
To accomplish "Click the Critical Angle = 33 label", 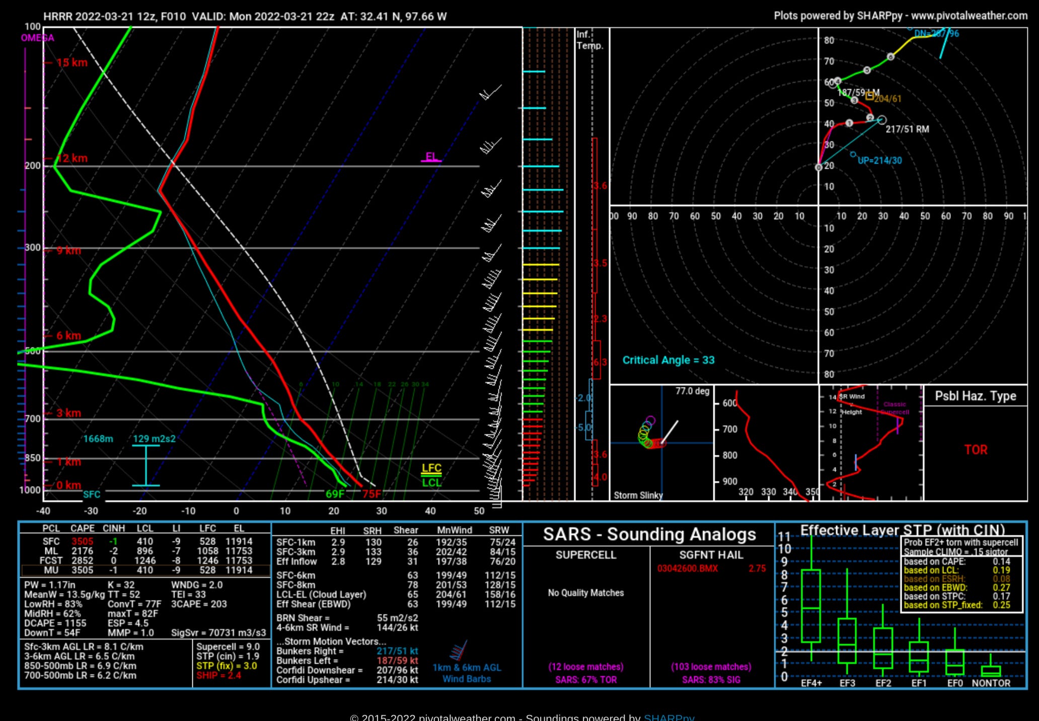I will pos(669,360).
